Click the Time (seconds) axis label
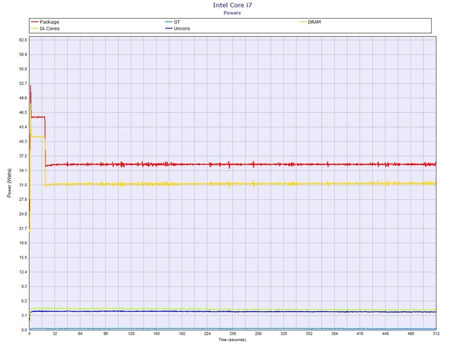The width and height of the screenshot is (465, 348). [x=232, y=340]
